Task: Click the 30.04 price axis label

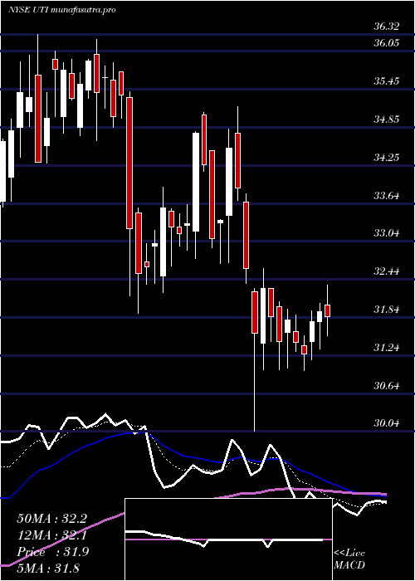Action: click(x=387, y=423)
